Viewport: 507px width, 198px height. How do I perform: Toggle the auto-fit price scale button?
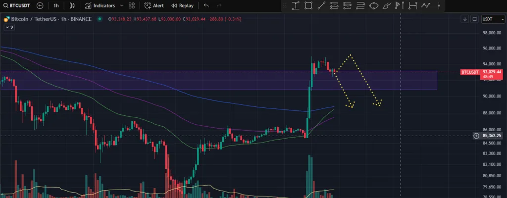coord(475,19)
